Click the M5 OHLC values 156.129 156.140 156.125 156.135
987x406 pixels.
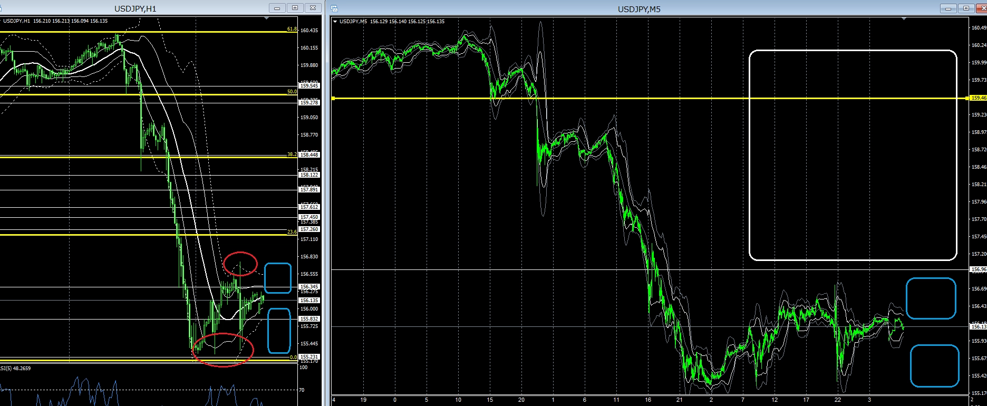407,22
